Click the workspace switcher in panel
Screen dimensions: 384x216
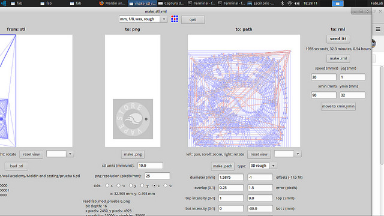click(x=337, y=3)
